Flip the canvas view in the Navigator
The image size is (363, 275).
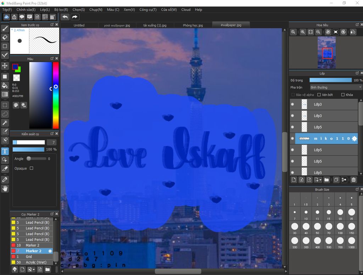(x=353, y=32)
